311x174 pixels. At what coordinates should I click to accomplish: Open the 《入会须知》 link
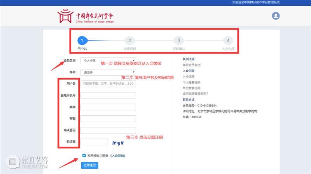pyautogui.click(x=117, y=156)
